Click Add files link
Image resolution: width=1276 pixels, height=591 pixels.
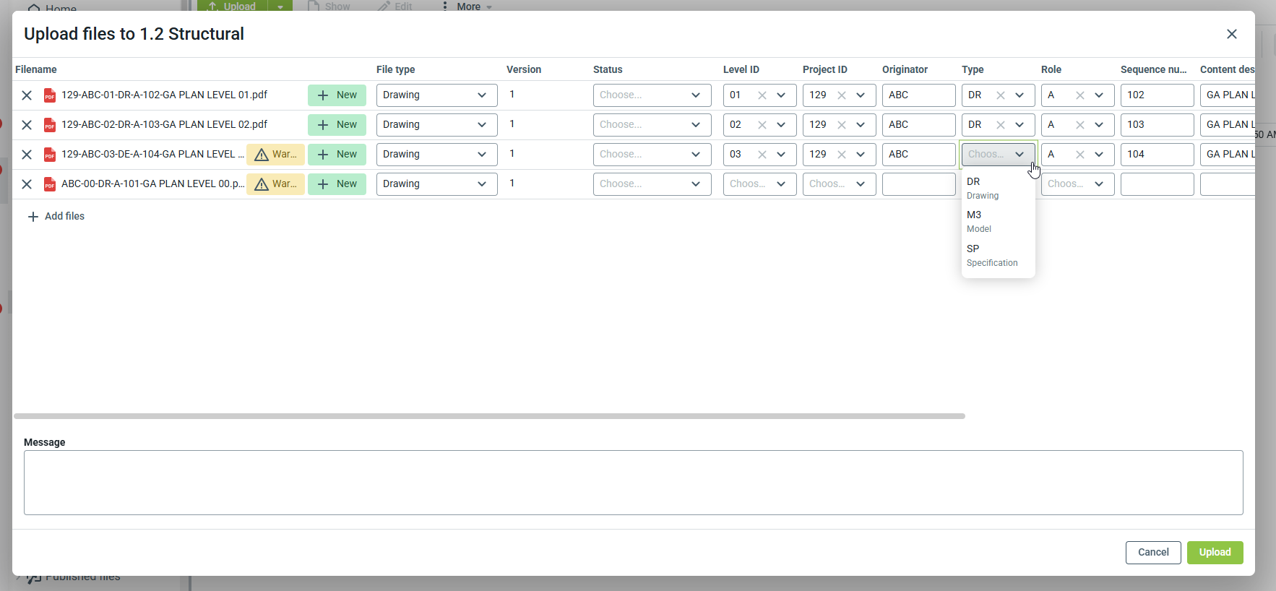point(56,216)
